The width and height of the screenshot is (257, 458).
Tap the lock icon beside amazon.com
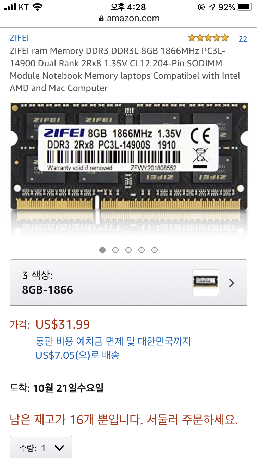pos(101,19)
